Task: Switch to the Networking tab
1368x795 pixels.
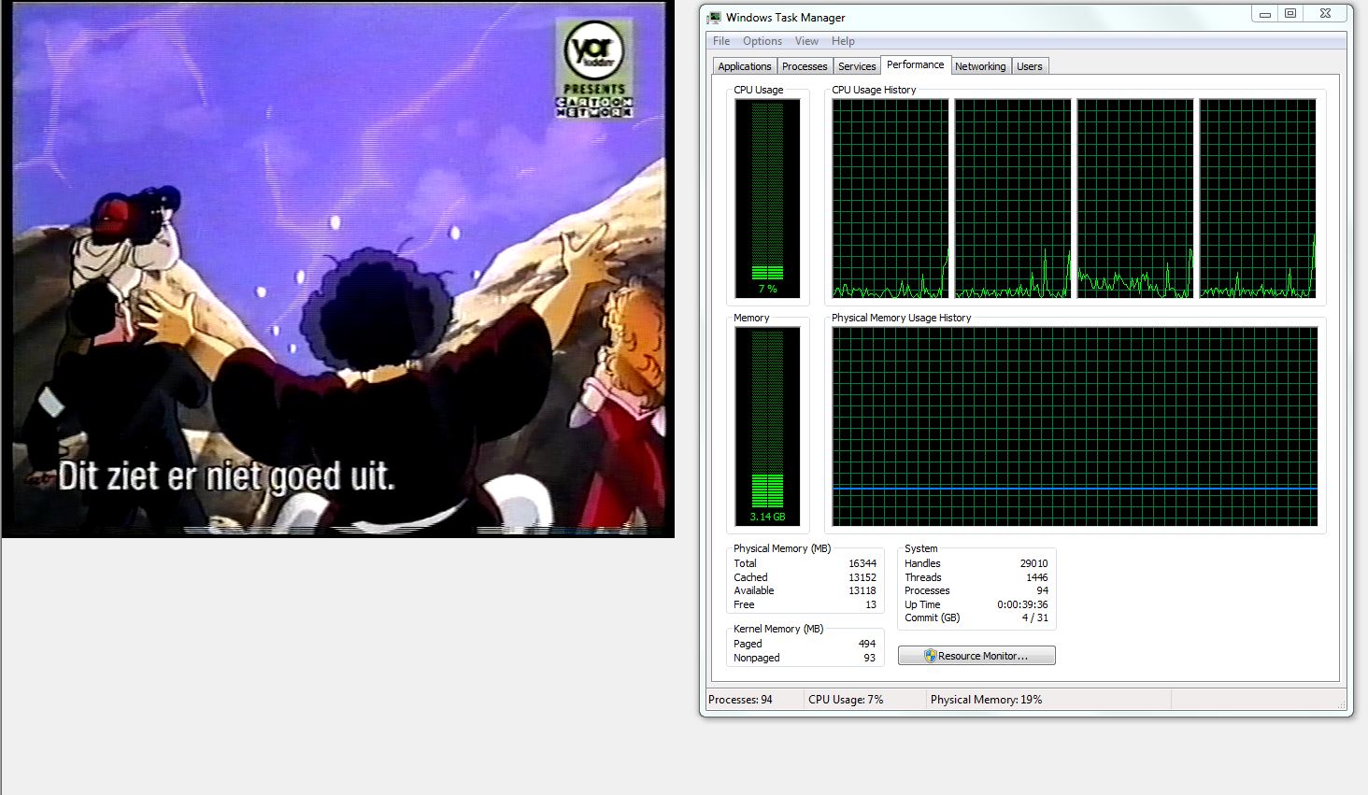Action: (980, 66)
